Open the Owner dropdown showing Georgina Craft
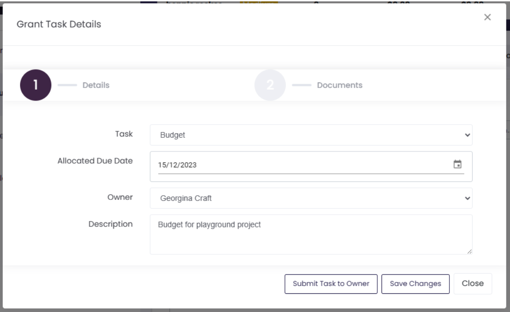This screenshot has height=312, width=510. (x=311, y=198)
